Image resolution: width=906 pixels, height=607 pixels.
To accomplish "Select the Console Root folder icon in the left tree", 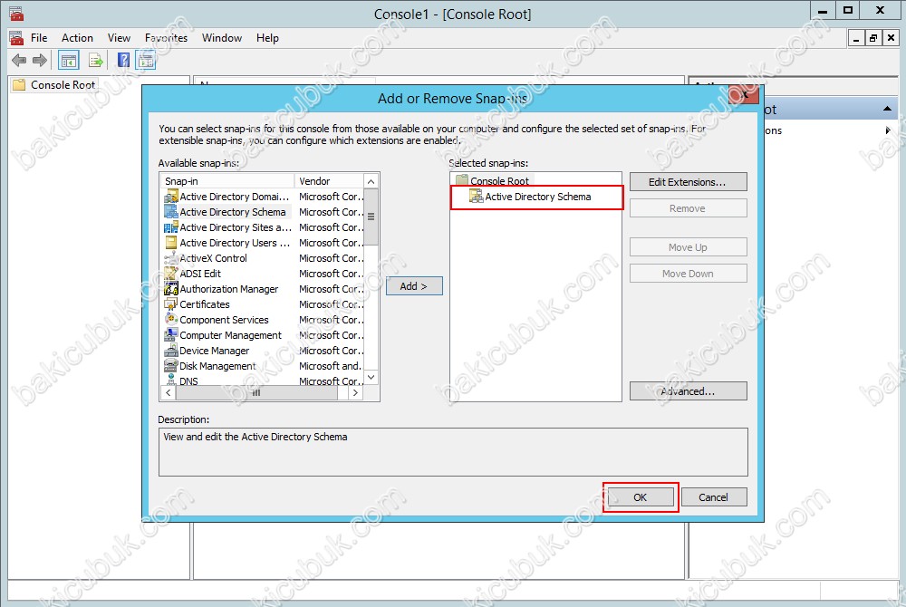I will (x=19, y=85).
